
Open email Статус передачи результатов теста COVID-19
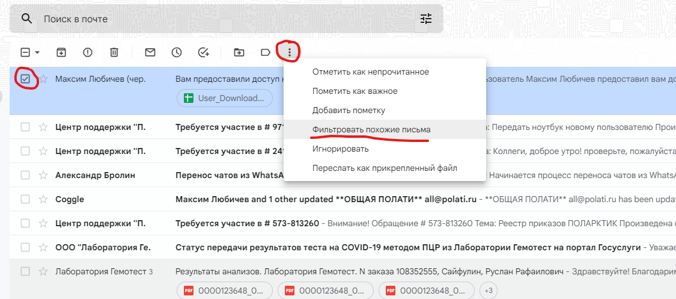coord(409,247)
